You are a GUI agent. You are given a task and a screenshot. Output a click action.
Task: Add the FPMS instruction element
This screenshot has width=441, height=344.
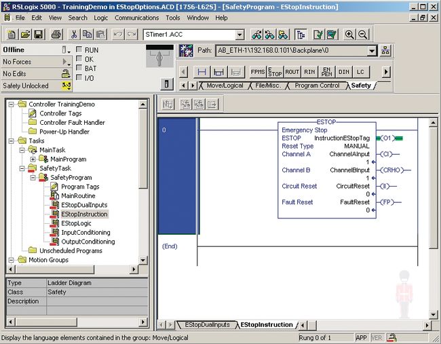coord(258,72)
